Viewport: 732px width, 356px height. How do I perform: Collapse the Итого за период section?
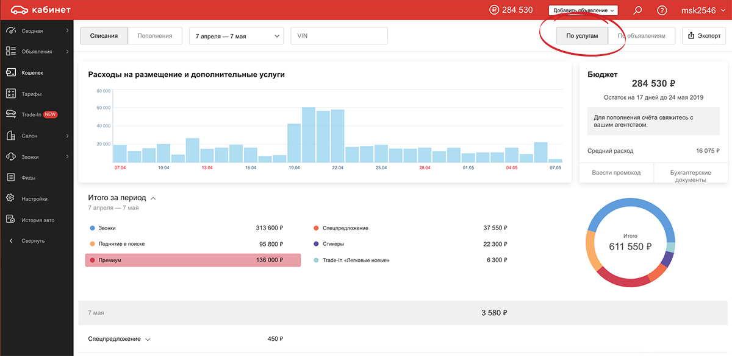click(x=153, y=198)
